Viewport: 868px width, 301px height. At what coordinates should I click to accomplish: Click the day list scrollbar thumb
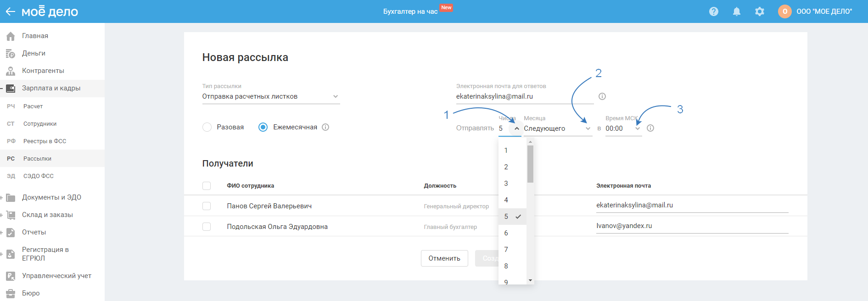pyautogui.click(x=530, y=164)
